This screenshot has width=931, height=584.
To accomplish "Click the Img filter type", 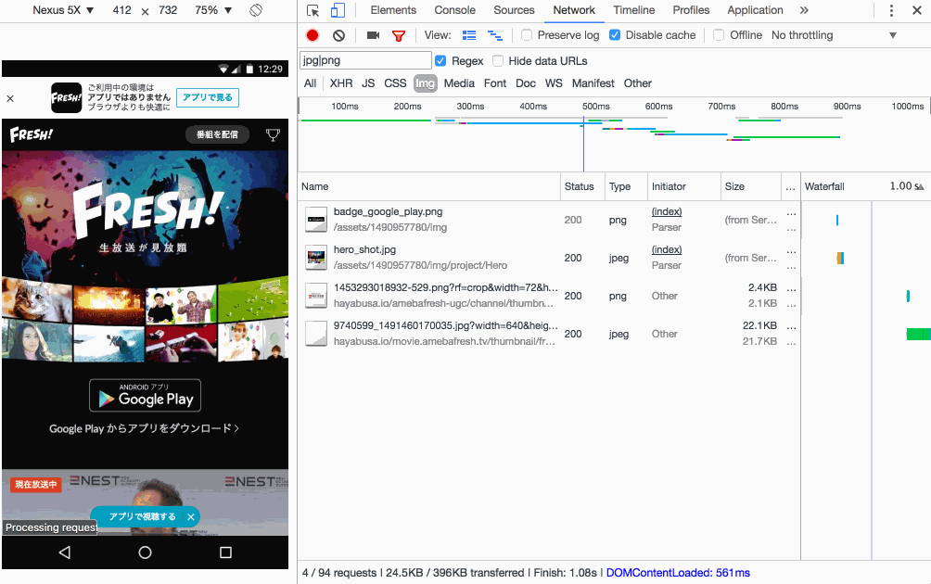I will pyautogui.click(x=425, y=83).
